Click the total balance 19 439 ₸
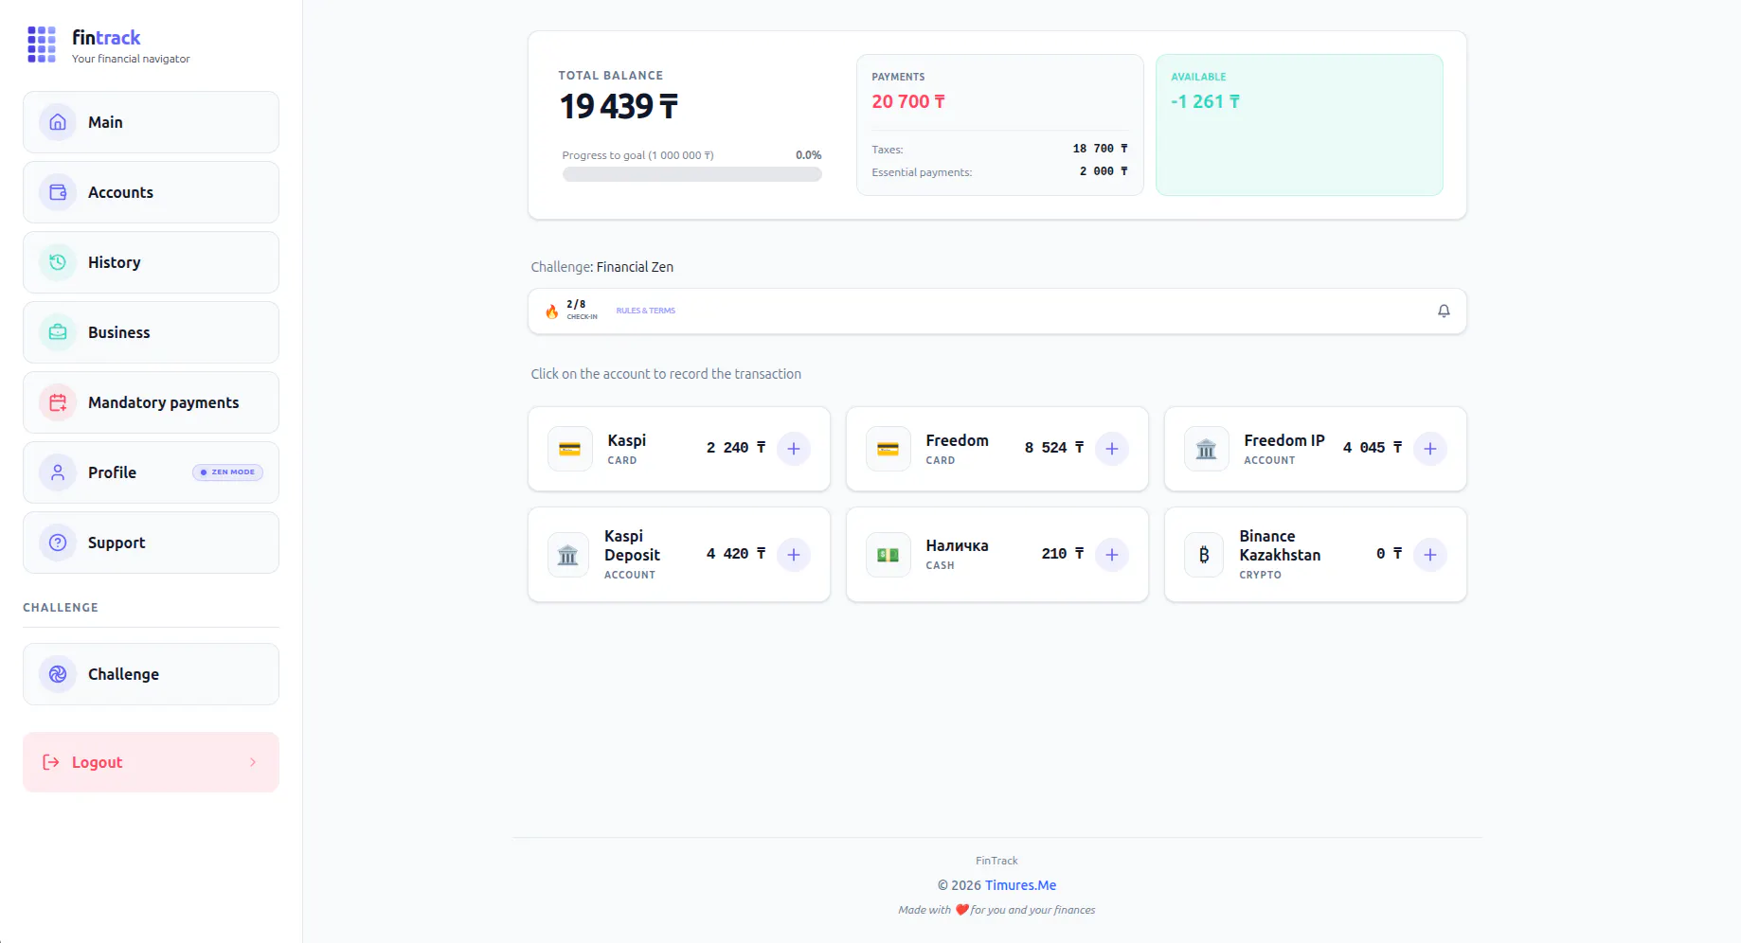Viewport: 1741px width, 943px height. [x=619, y=106]
